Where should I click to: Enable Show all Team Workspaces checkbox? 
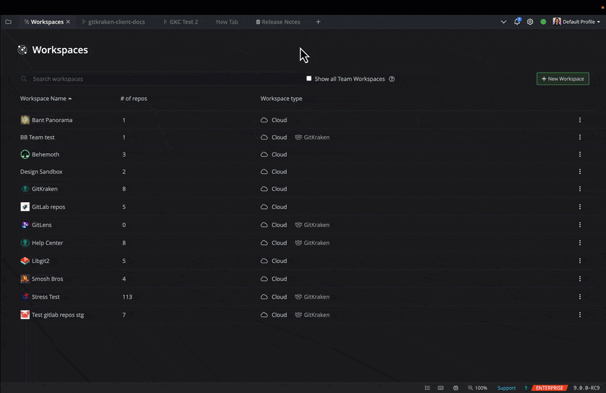pyautogui.click(x=309, y=78)
